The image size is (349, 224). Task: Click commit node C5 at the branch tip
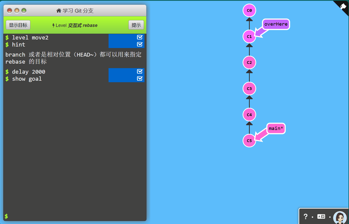(x=249, y=141)
